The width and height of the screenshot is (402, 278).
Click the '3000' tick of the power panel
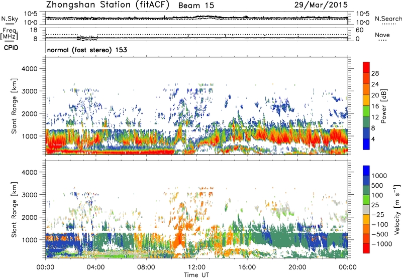(x=29, y=91)
